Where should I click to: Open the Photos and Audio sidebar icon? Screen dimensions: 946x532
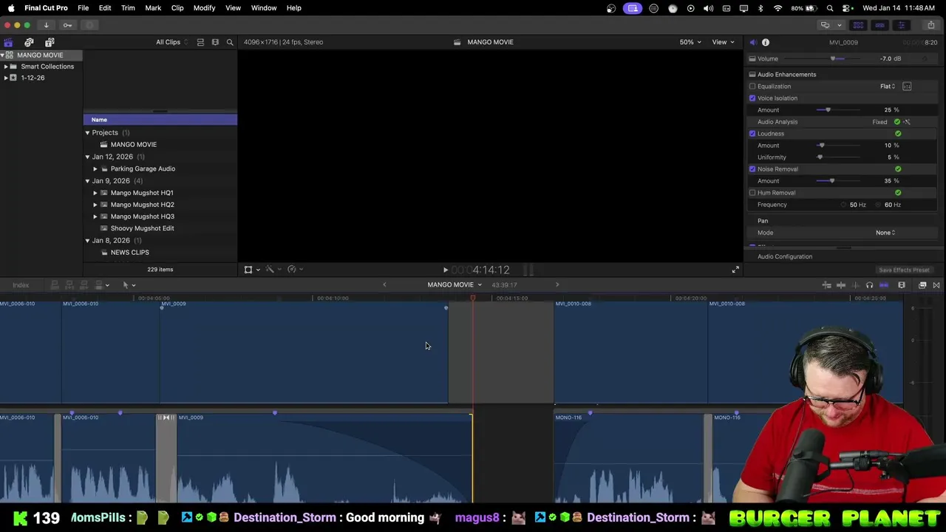(29, 43)
